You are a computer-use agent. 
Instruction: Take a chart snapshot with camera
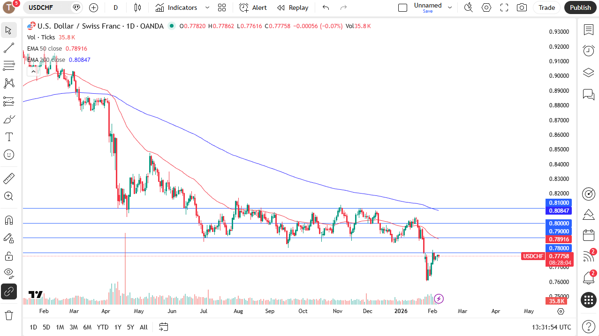coord(522,7)
